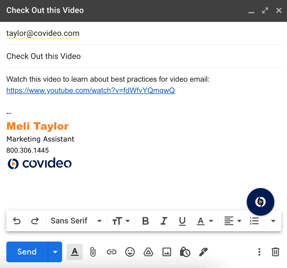Apply numbered list formatting
Viewport: 287px width, 268px height.
[x=254, y=221]
